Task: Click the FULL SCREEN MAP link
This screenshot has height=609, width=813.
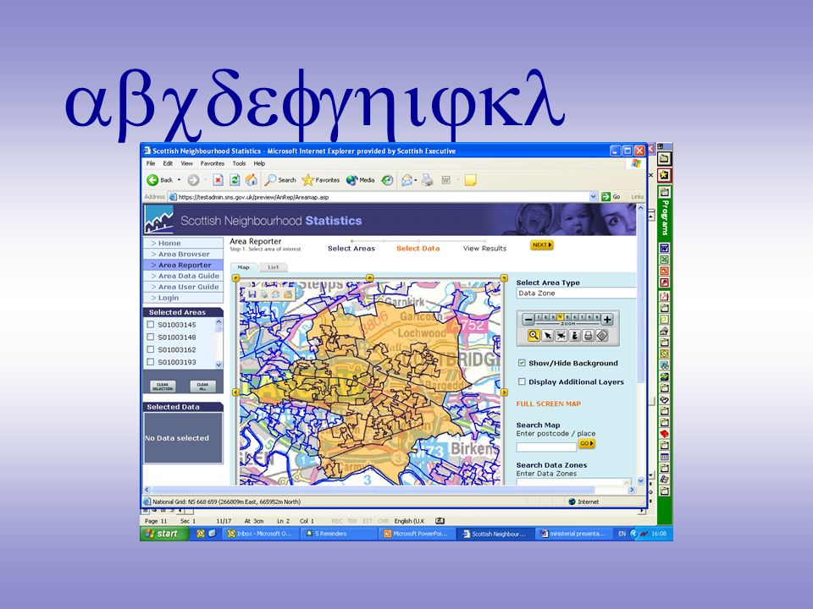Action: click(548, 404)
